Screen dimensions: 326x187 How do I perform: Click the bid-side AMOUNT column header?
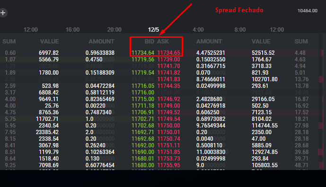pyautogui.click(x=101, y=42)
